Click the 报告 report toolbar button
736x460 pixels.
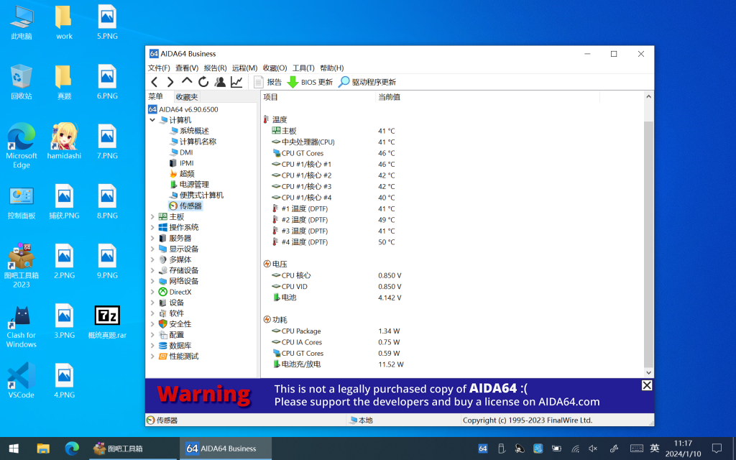click(267, 82)
